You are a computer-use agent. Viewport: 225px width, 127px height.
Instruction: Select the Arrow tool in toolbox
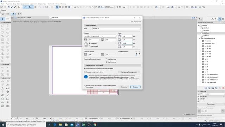2,19
